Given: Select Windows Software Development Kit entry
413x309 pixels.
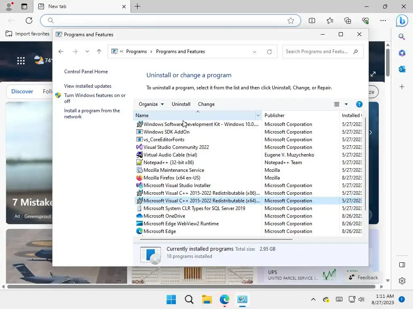Looking at the screenshot, I should (x=198, y=124).
